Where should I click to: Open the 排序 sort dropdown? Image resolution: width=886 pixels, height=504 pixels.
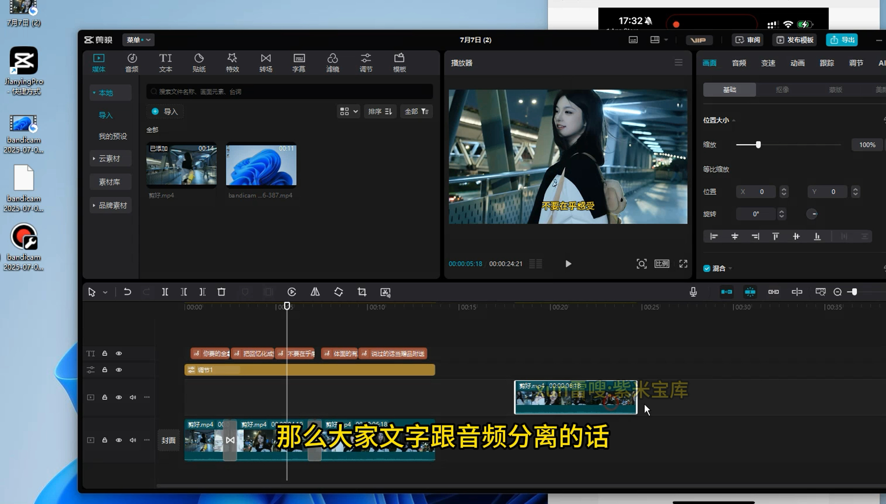380,112
